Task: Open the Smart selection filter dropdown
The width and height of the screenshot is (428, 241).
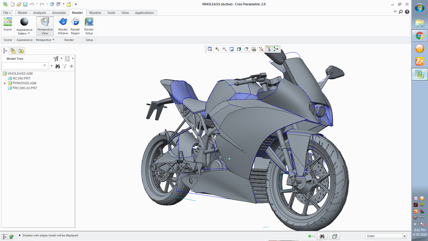Action: 404,236
